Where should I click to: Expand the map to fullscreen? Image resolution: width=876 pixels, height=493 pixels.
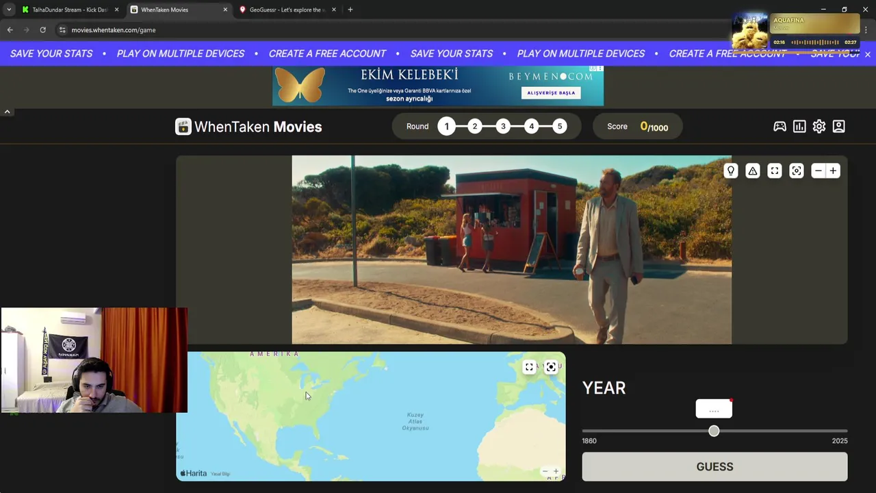pyautogui.click(x=529, y=367)
